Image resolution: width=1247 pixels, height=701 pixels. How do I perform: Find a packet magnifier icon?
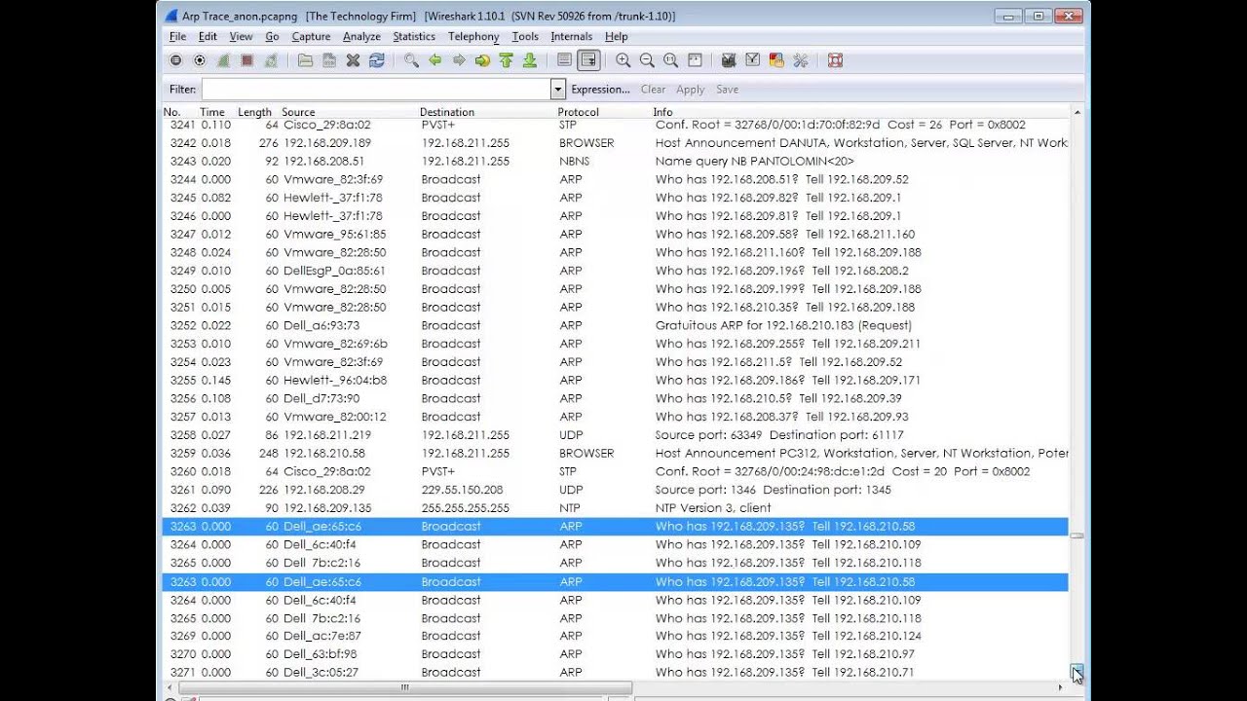pyautogui.click(x=411, y=60)
